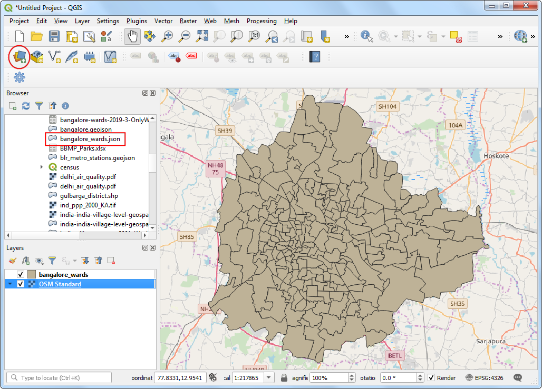Viewport: 542px width, 389px height.
Task: Click Save Project floppy disk icon
Action: [54, 36]
